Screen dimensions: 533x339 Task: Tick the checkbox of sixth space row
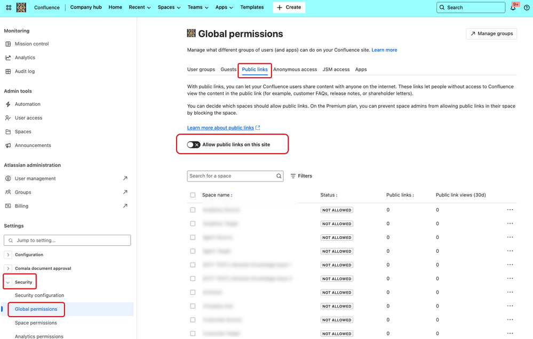point(193,279)
